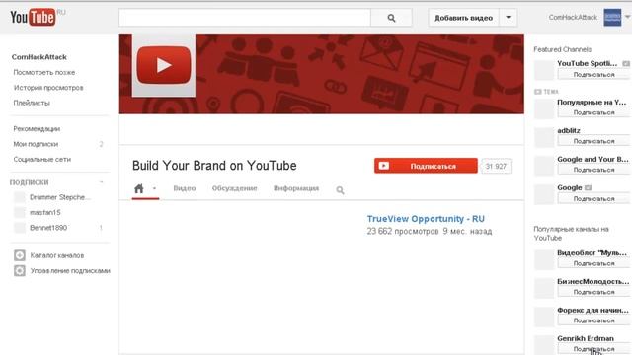The image size is (632, 355).
Task: Open ComHackAttack in the left sidebar
Action: click(x=39, y=57)
